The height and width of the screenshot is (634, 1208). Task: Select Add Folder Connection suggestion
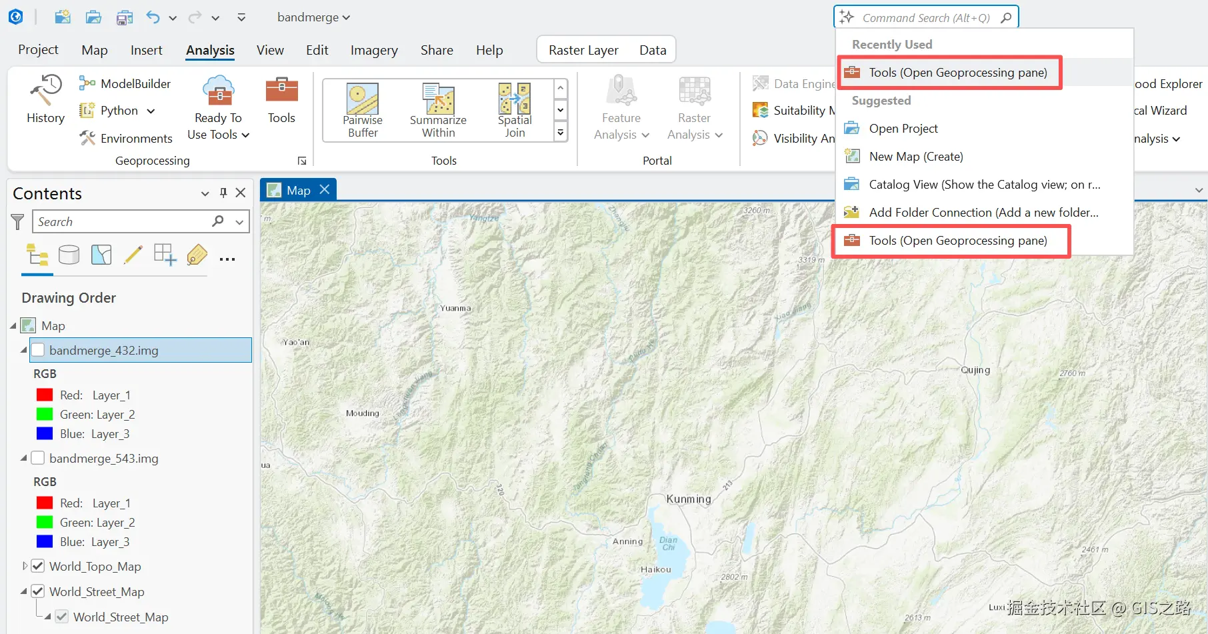pyautogui.click(x=984, y=212)
